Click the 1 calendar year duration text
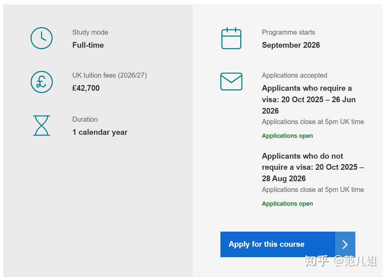This screenshot has width=387, height=277. coord(100,132)
